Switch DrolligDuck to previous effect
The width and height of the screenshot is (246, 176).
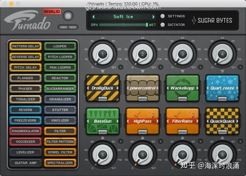(x=88, y=88)
